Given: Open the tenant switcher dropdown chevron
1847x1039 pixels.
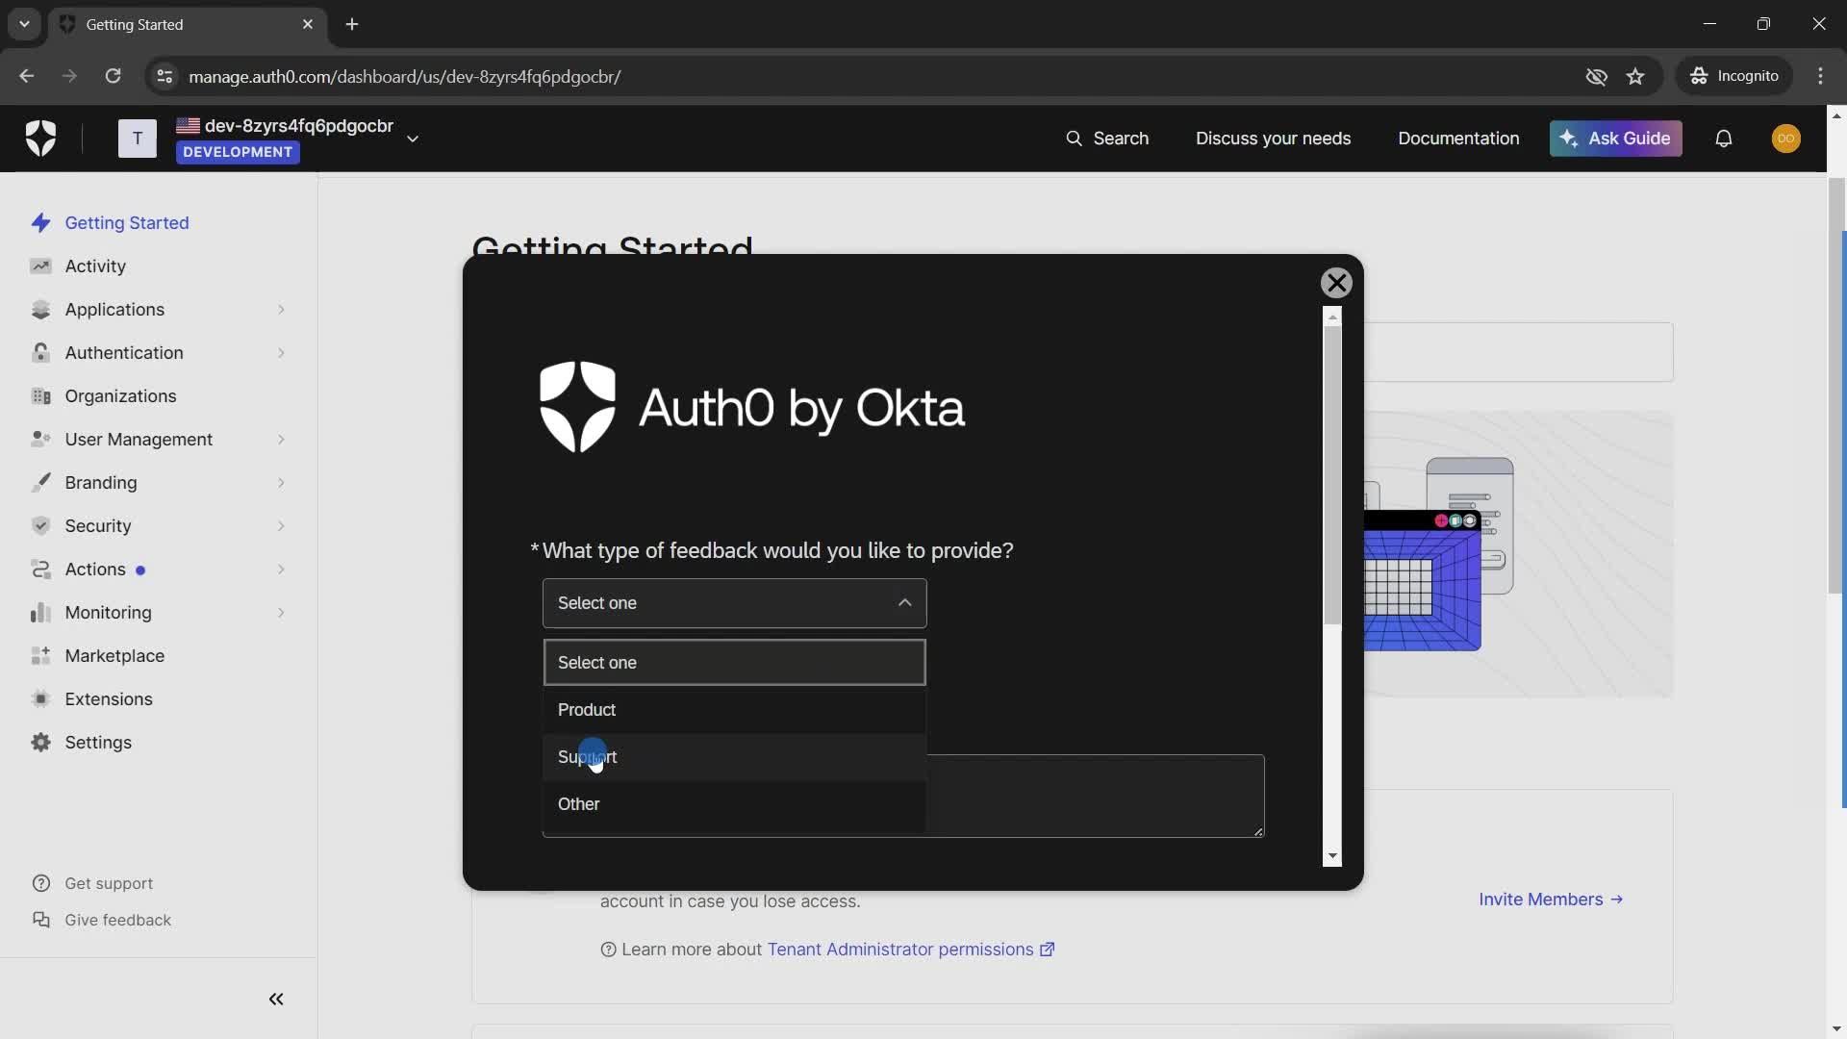Looking at the screenshot, I should coord(413,139).
